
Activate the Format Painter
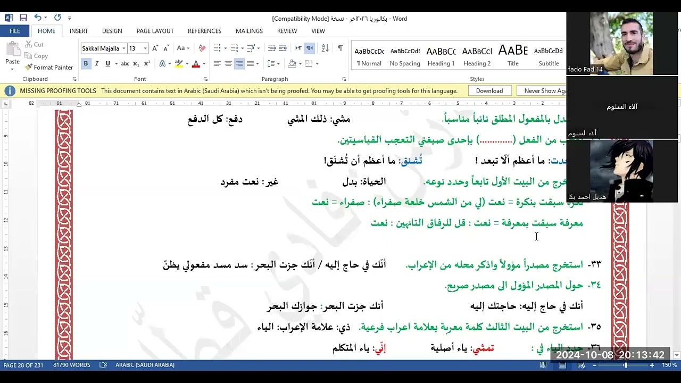click(49, 68)
